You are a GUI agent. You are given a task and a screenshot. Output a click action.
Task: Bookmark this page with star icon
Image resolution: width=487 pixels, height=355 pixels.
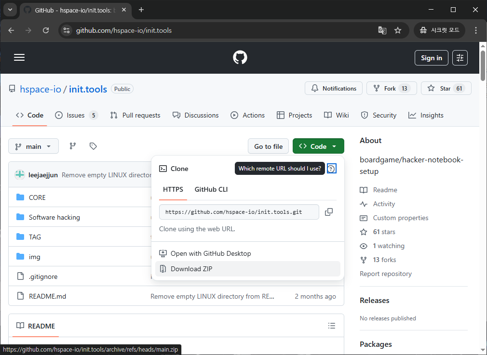(398, 30)
